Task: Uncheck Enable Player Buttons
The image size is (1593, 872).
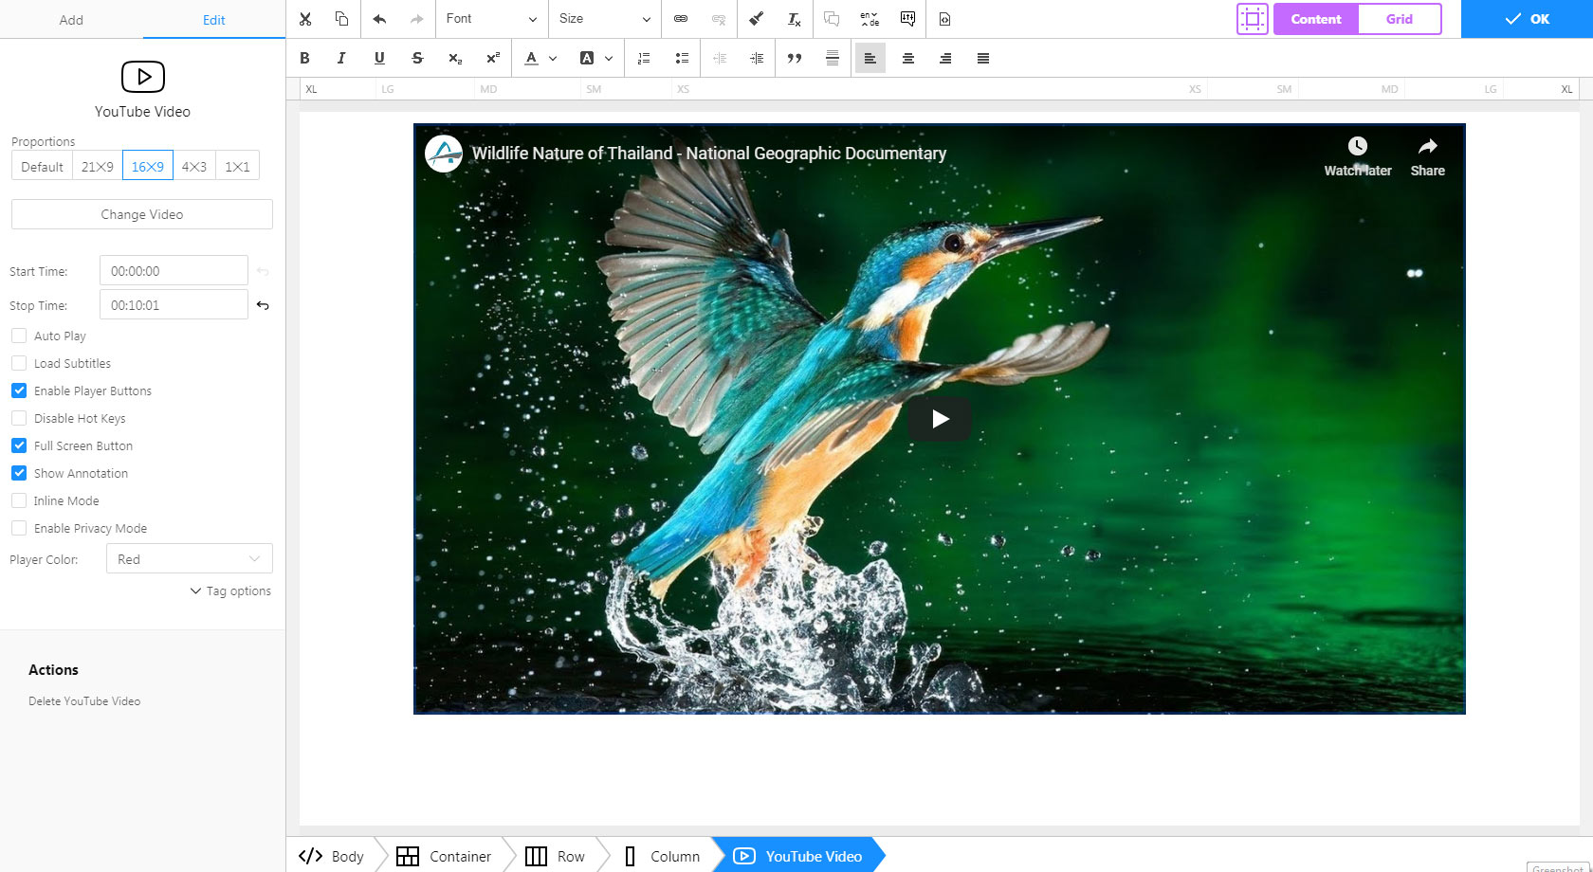Action: coord(19,391)
